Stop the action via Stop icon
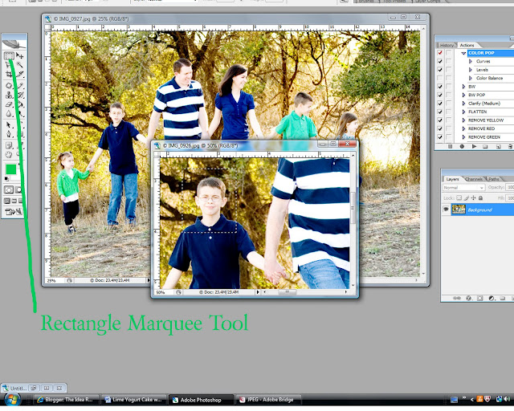 pos(450,147)
